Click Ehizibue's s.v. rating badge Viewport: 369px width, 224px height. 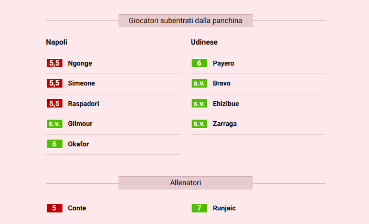pos(199,104)
